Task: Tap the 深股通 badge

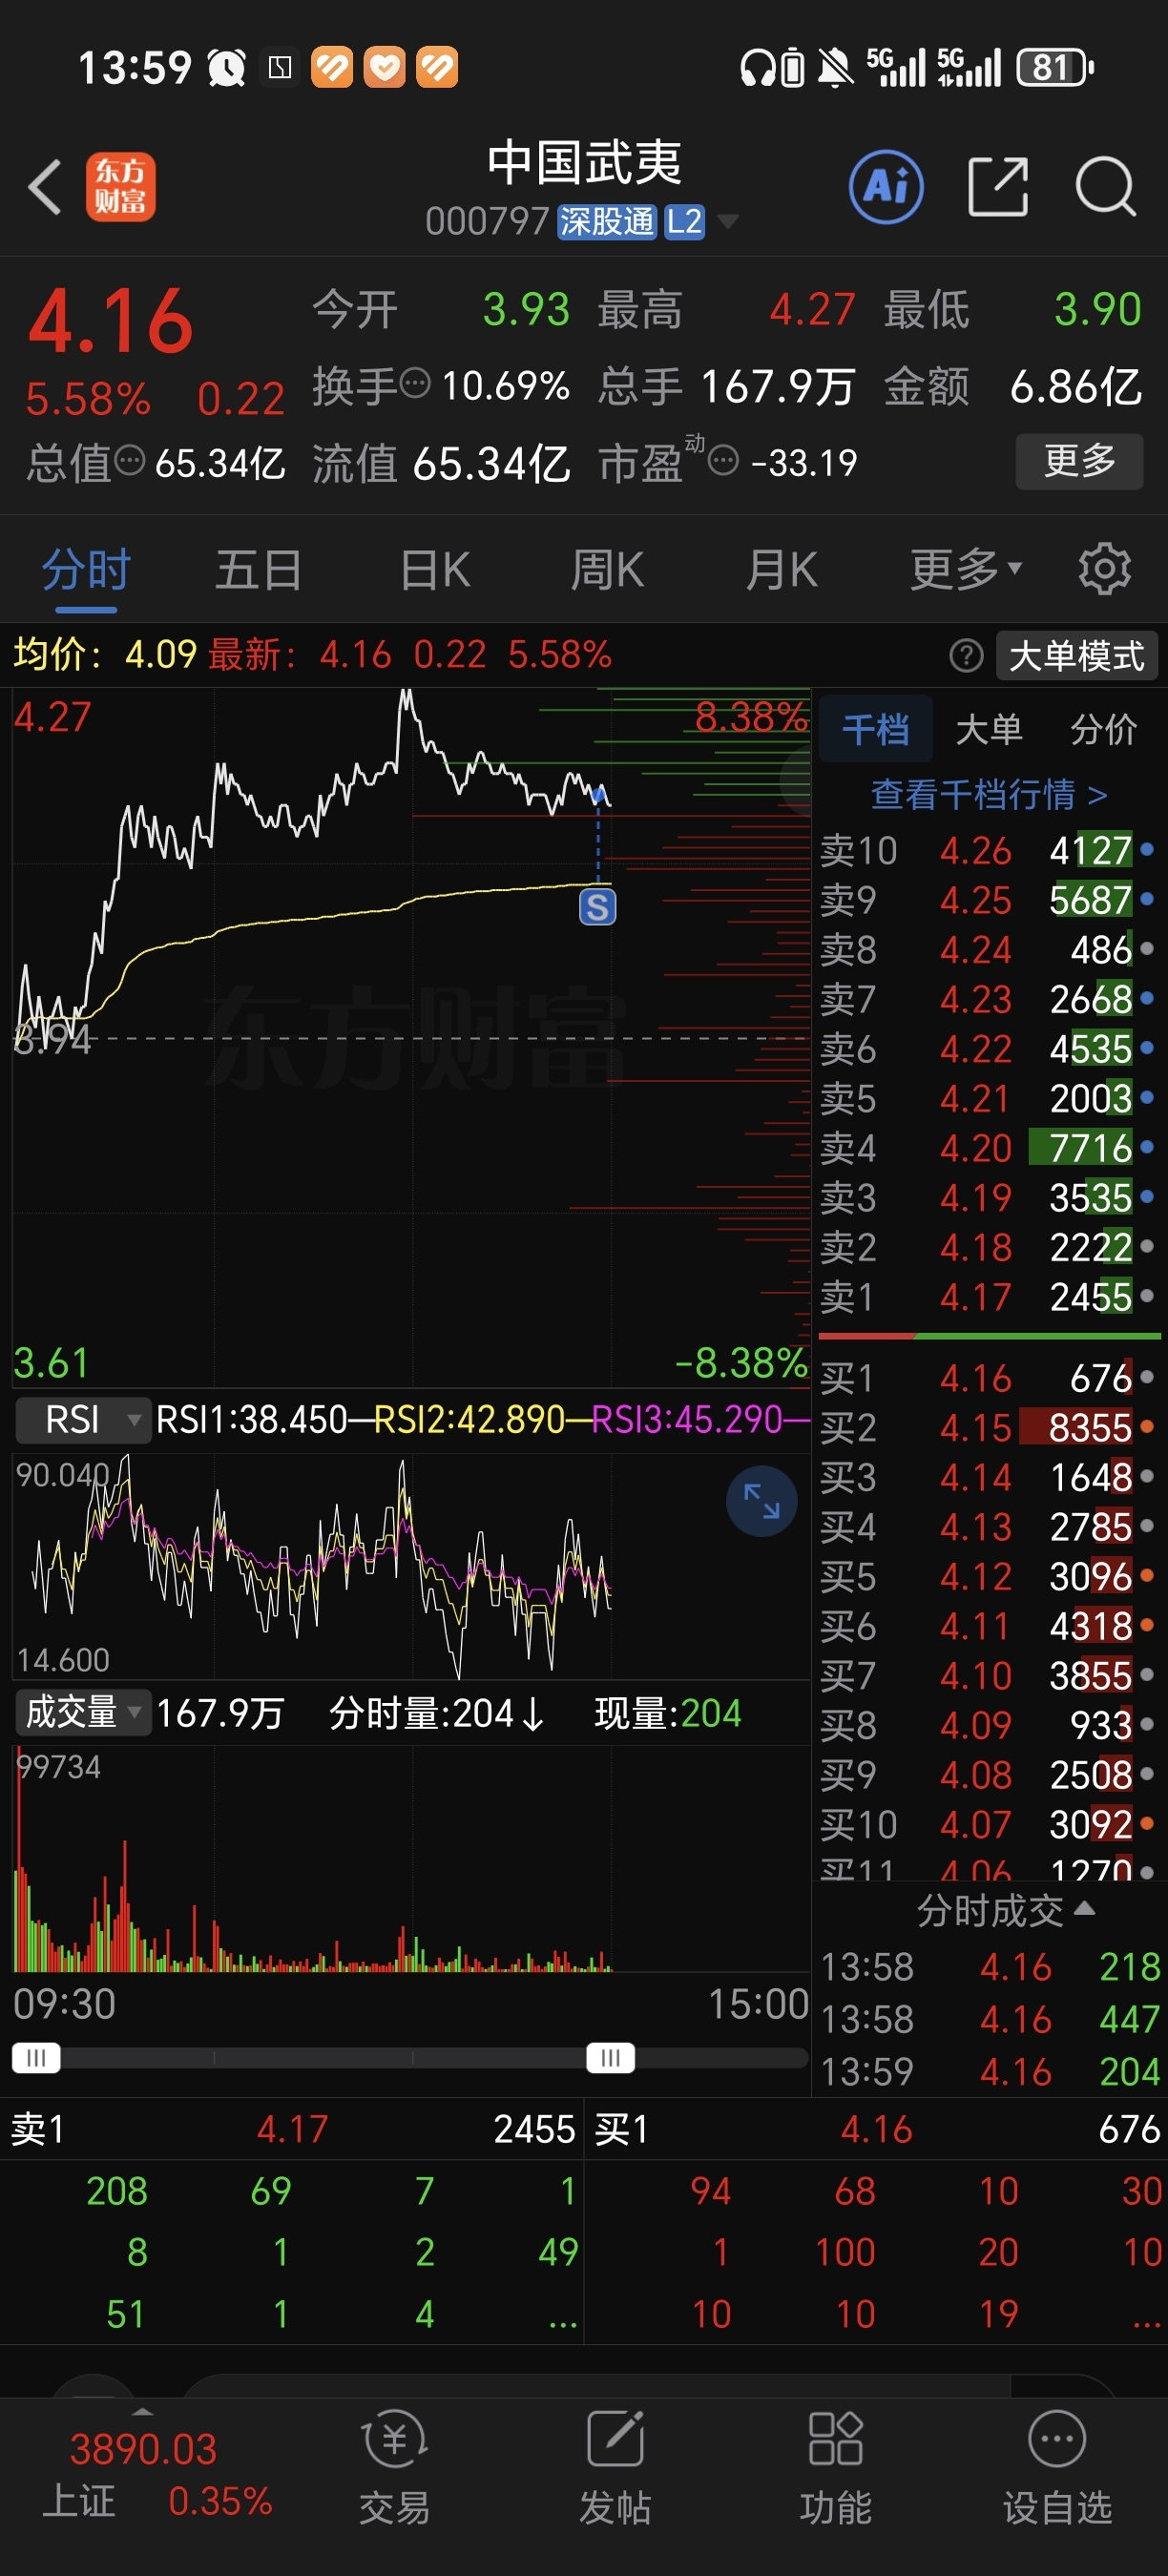Action: (x=606, y=221)
